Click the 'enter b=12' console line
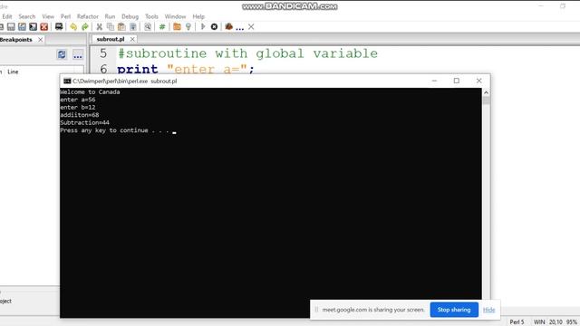Image resolution: width=580 pixels, height=326 pixels. point(78,108)
